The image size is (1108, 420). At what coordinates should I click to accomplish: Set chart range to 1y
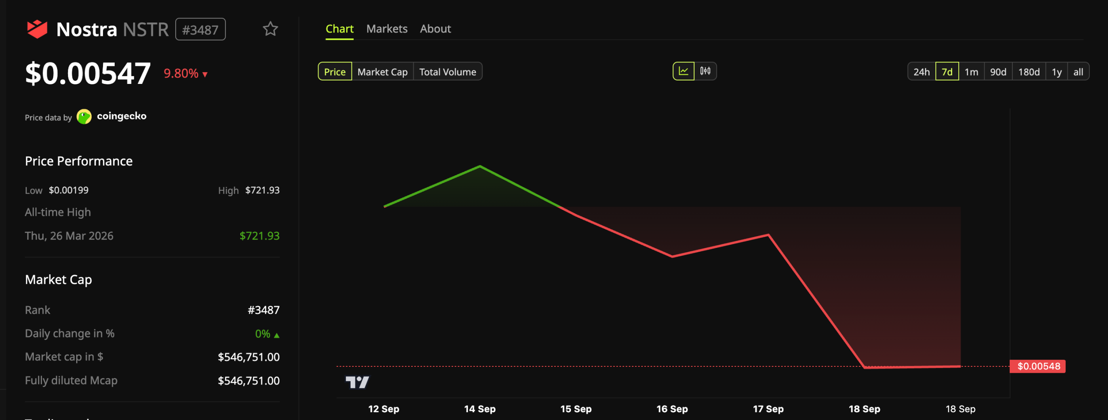pos(1056,71)
